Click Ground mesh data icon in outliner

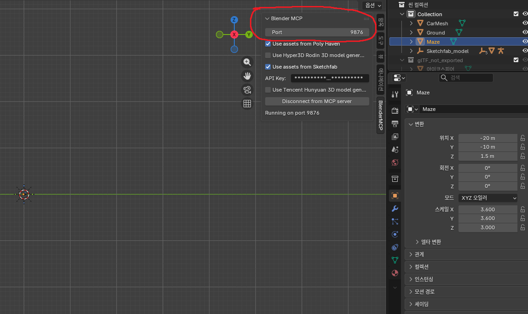pyautogui.click(x=458, y=32)
